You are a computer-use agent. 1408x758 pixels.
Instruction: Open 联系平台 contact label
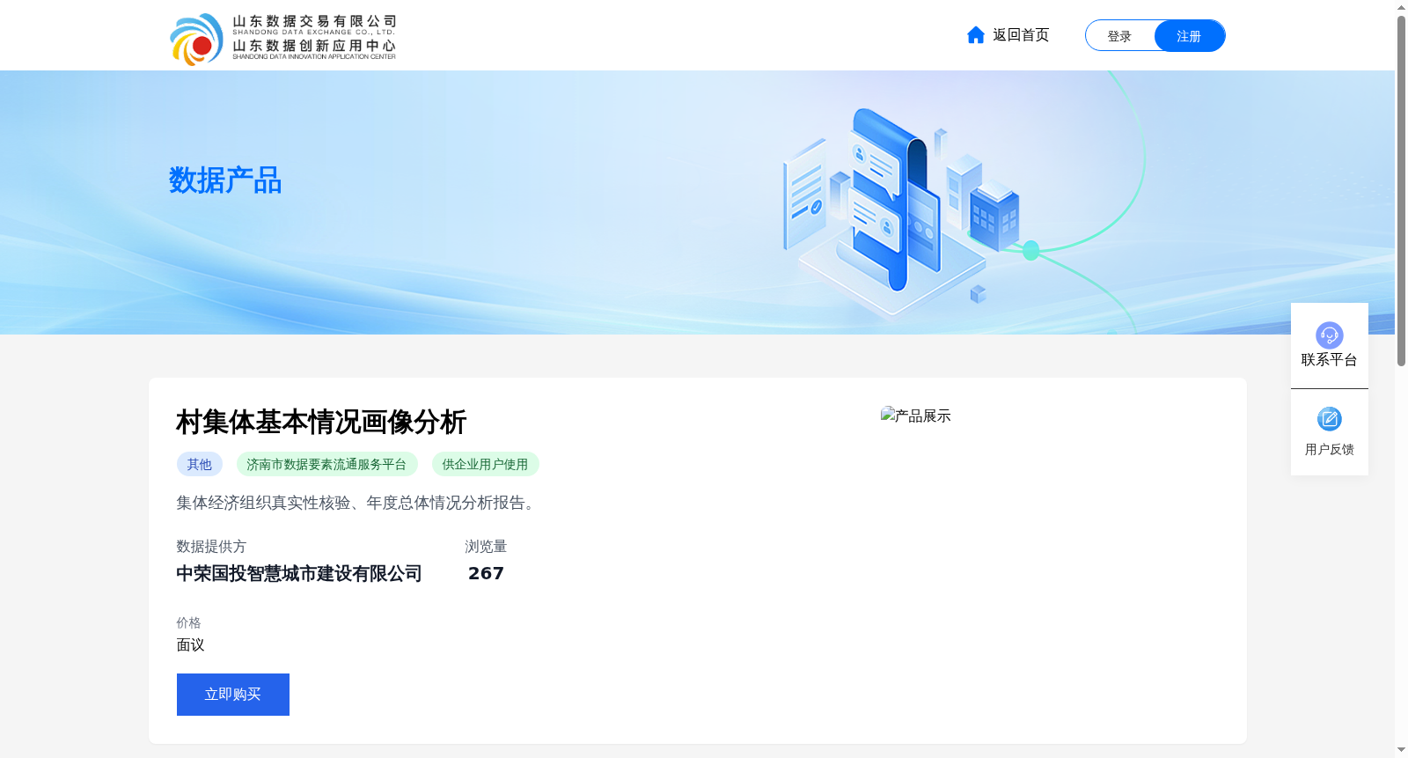1329,360
